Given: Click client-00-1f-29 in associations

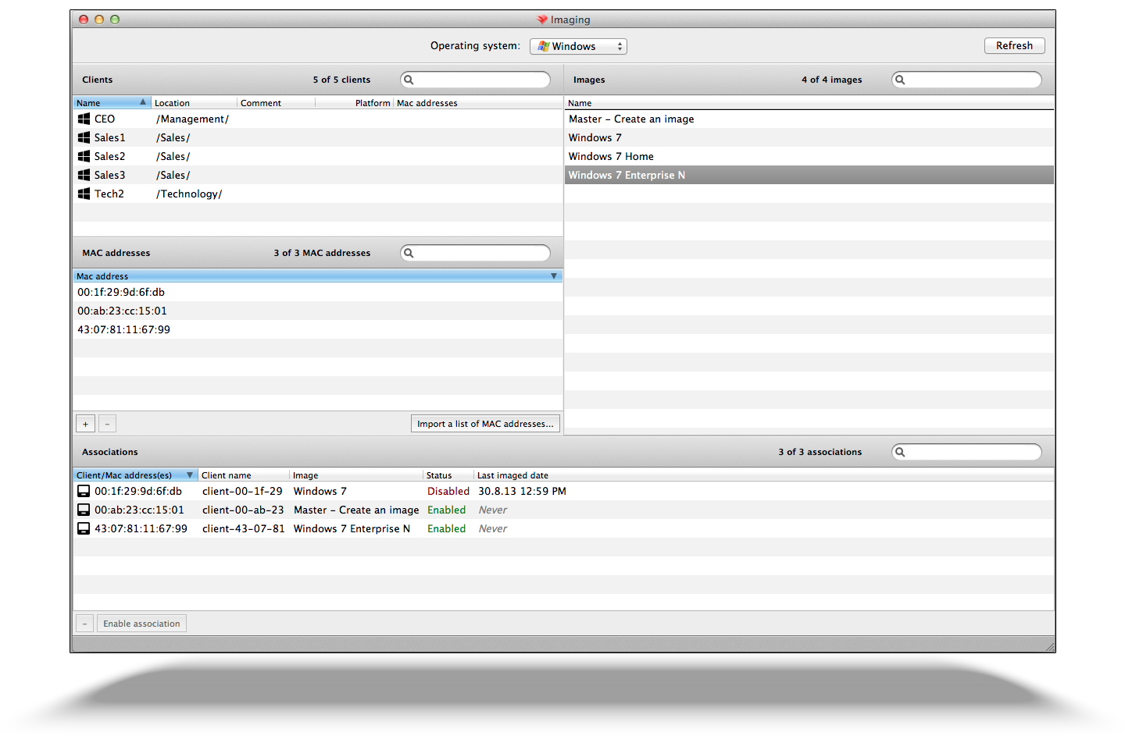Looking at the screenshot, I should coord(242,491).
